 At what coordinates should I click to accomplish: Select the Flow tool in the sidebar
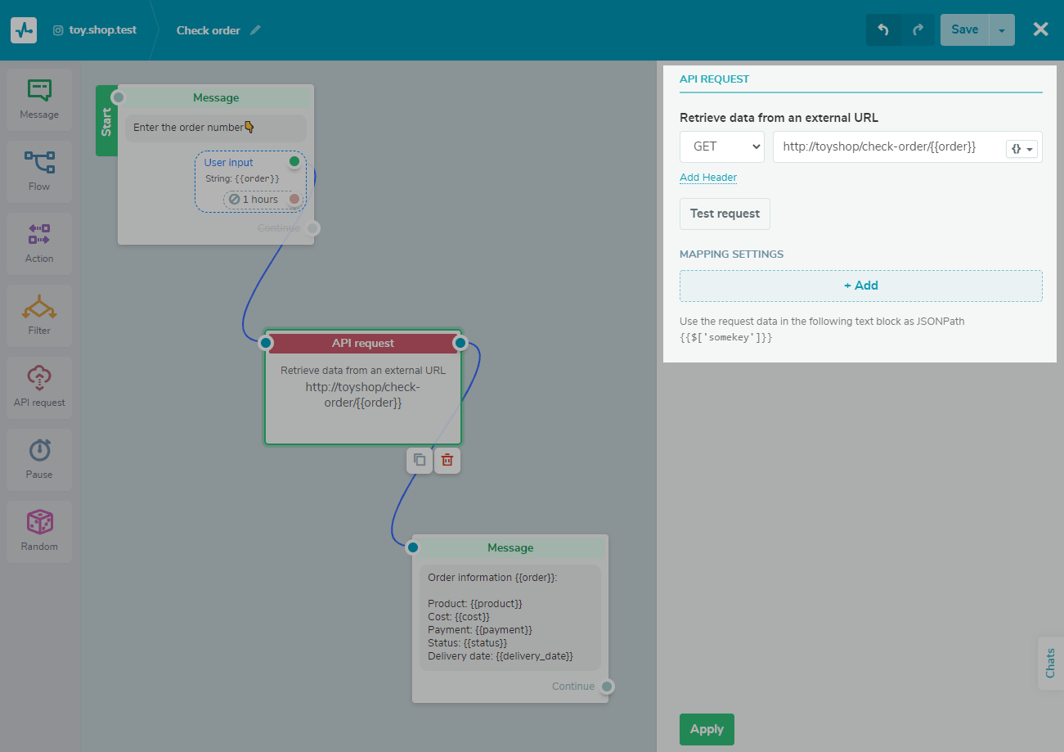pos(38,171)
